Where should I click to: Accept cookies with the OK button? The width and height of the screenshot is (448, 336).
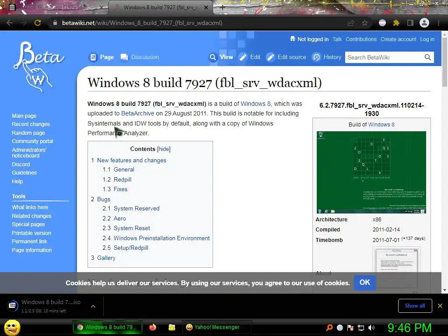click(364, 283)
